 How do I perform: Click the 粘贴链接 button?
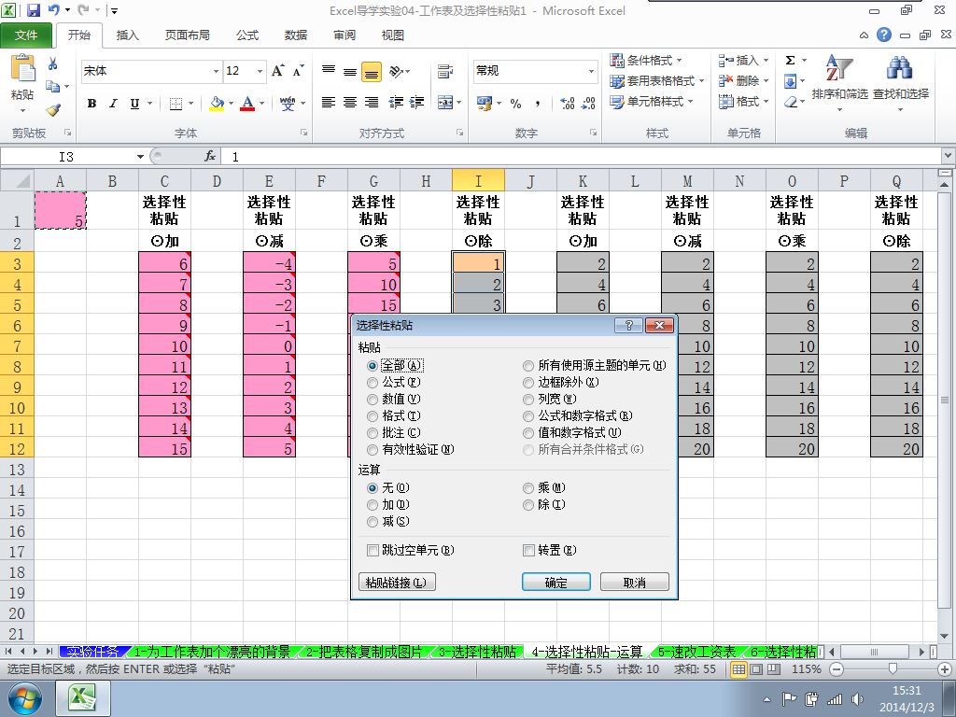[x=397, y=583]
